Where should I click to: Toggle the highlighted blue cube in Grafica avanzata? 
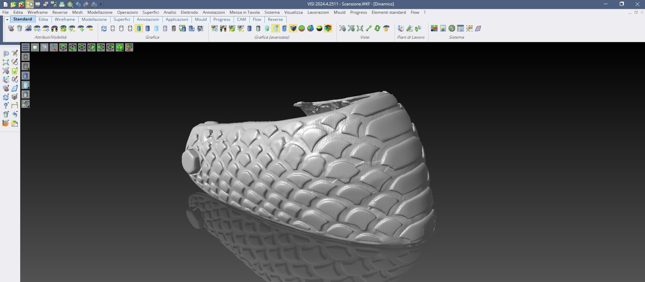pos(293,28)
